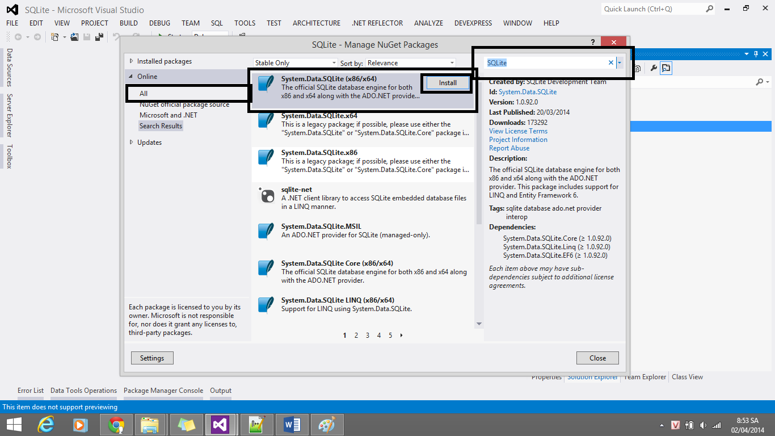Click the help question mark in dialog title bar
Viewport: 775px width, 436px height.
592,43
